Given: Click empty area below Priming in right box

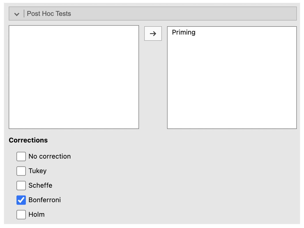Looking at the screenshot, I should point(232,83).
